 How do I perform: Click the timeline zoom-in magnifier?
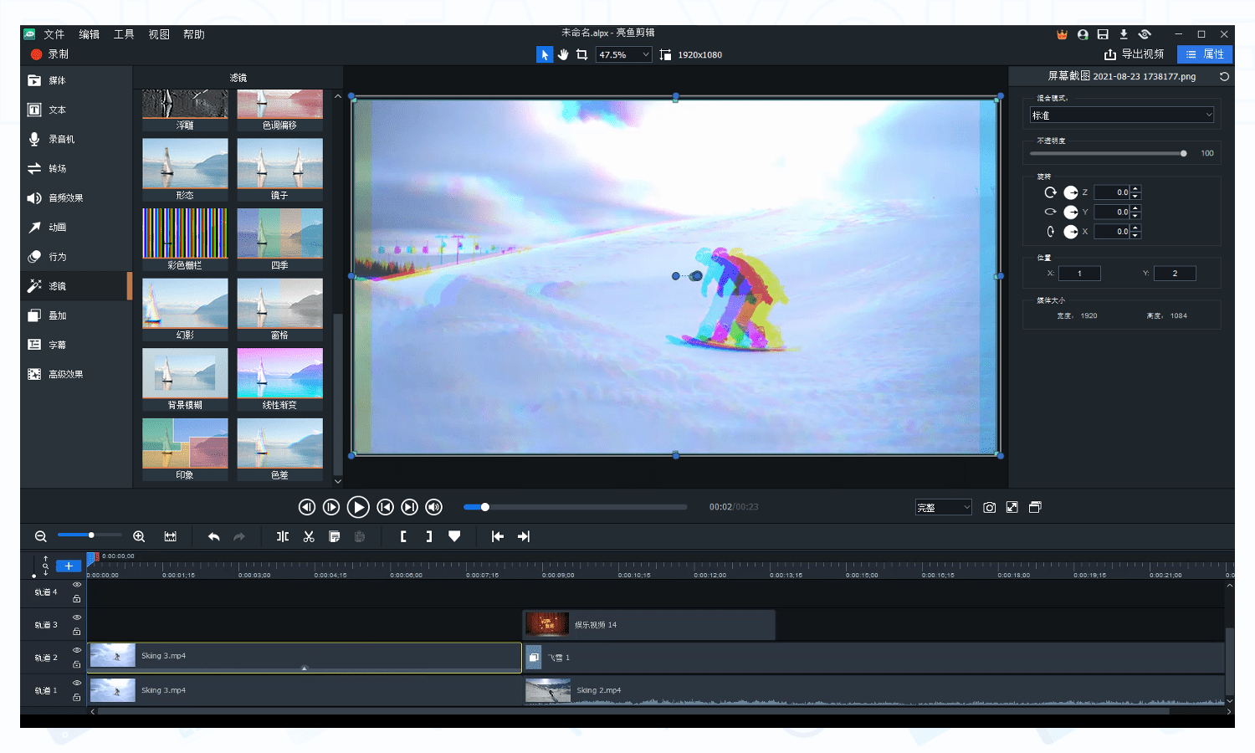point(139,536)
